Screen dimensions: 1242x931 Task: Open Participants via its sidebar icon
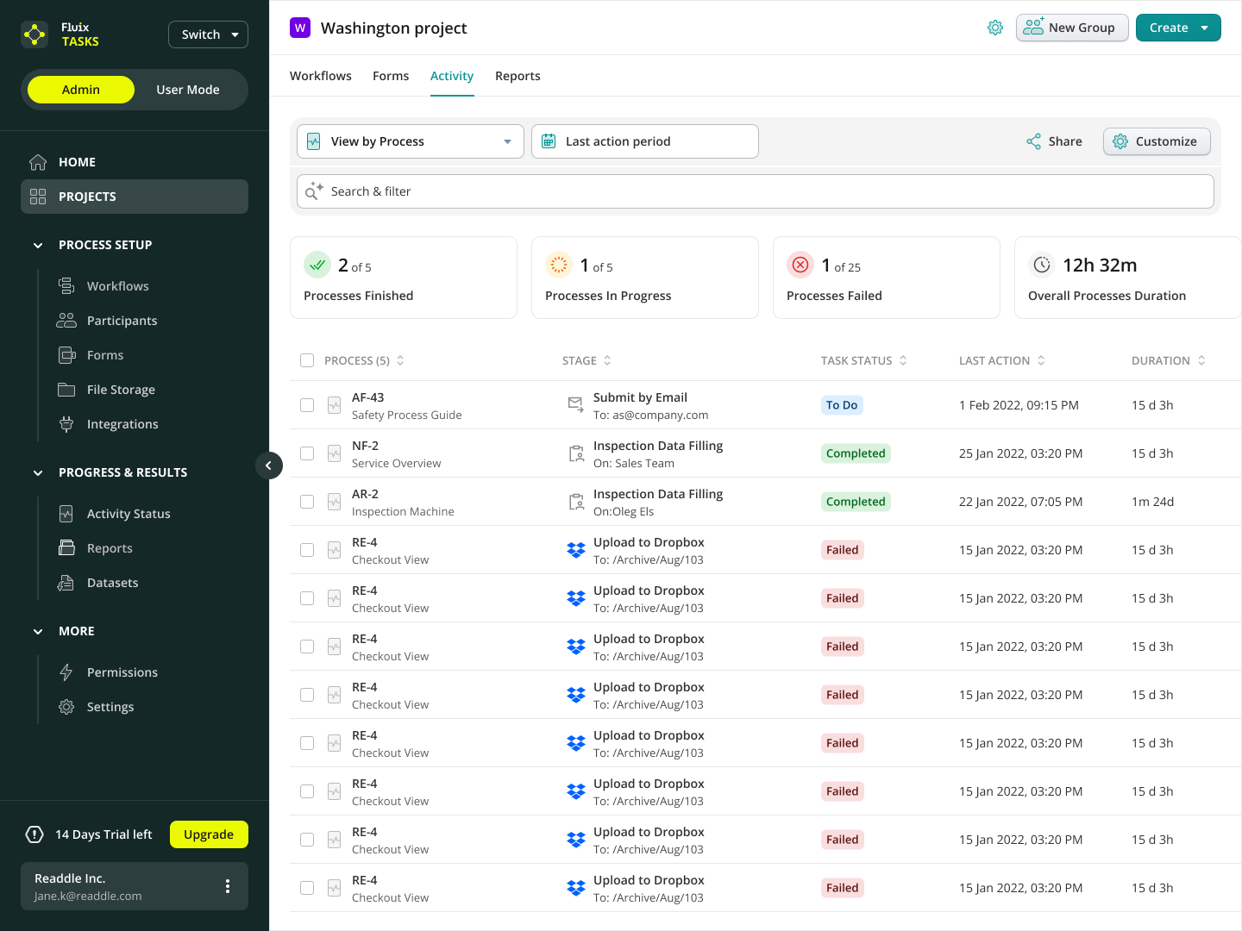pyautogui.click(x=66, y=321)
